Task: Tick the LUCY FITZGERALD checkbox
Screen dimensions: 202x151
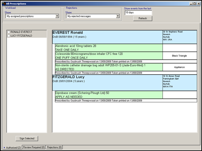Action: pos(9,36)
